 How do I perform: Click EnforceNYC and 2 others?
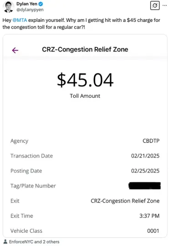[34, 242]
